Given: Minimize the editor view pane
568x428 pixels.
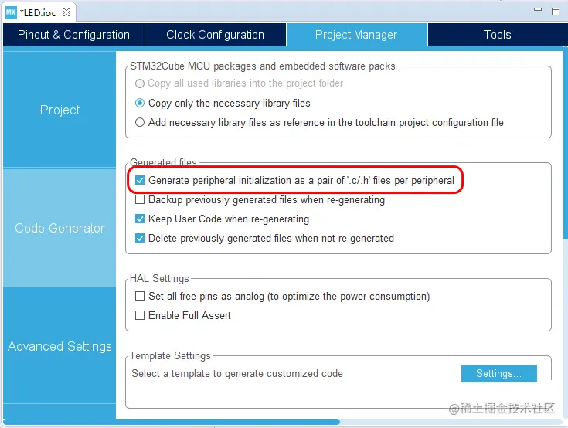Looking at the screenshot, I should point(538,10).
